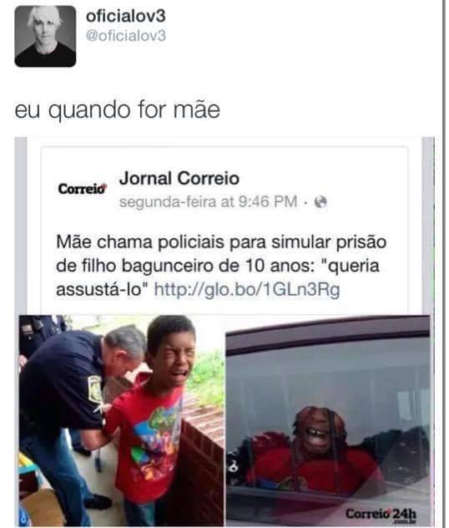Click the oficialov3 display name
Image resolution: width=449 pixels, height=528 pixels.
126,16
